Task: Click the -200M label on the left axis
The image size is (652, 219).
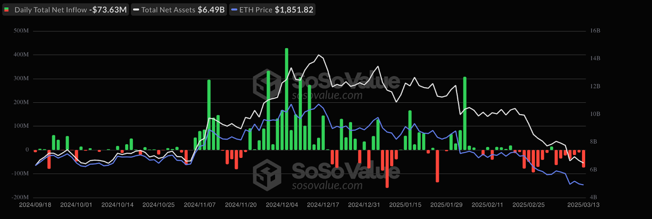Action: point(20,197)
